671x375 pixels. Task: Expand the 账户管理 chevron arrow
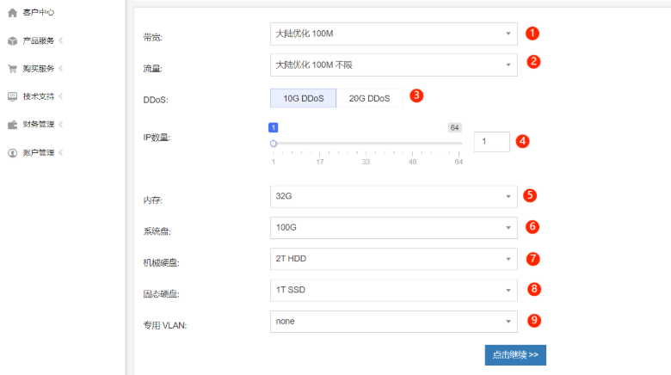(61, 152)
